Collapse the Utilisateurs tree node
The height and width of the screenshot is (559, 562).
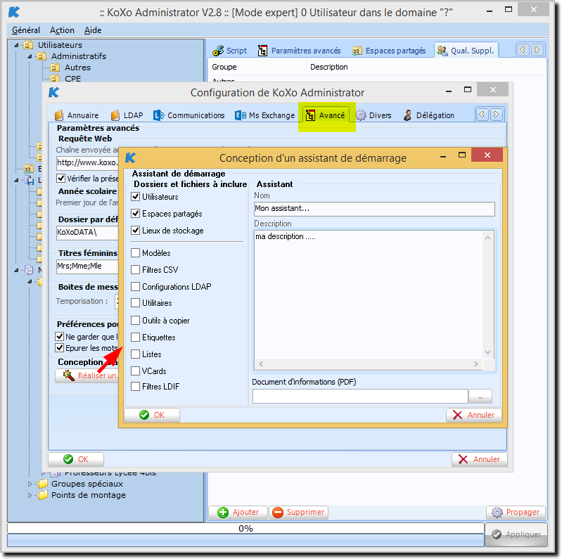tap(16, 45)
